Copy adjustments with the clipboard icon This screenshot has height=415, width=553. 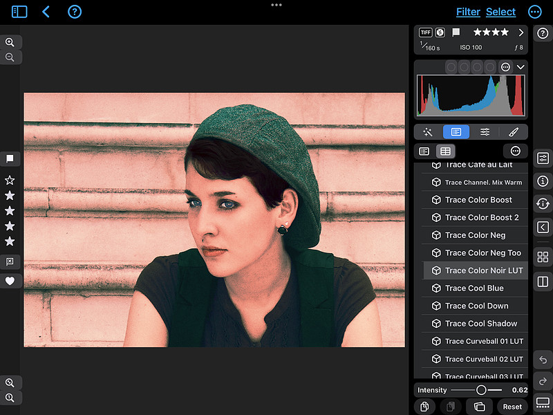point(424,407)
